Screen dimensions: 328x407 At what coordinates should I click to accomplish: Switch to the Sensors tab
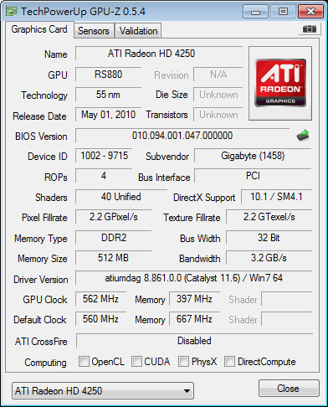coord(94,31)
